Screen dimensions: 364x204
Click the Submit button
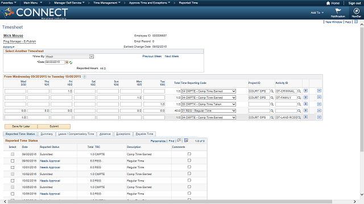coord(54,126)
